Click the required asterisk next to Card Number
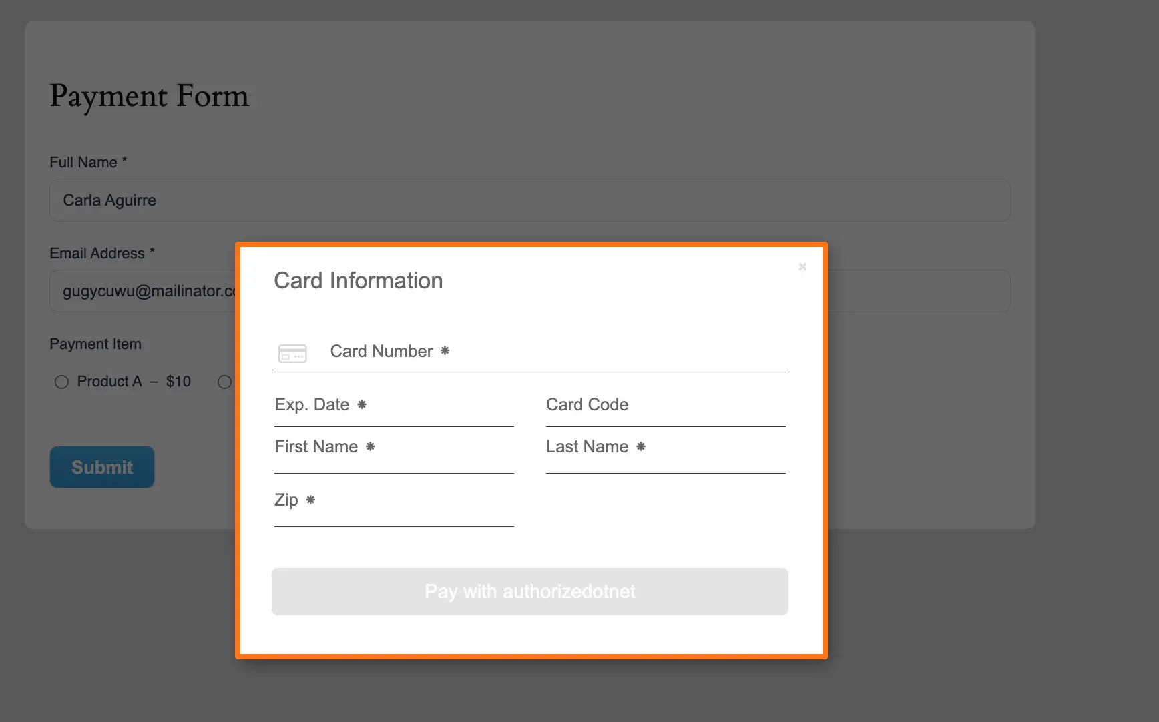This screenshot has width=1159, height=722. pyautogui.click(x=445, y=350)
